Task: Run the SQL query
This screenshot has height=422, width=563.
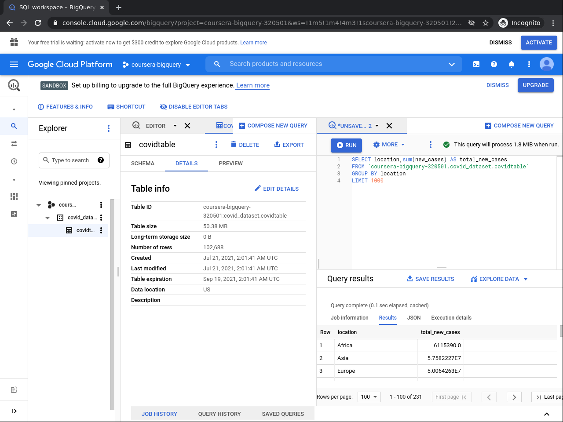Action: tap(347, 146)
